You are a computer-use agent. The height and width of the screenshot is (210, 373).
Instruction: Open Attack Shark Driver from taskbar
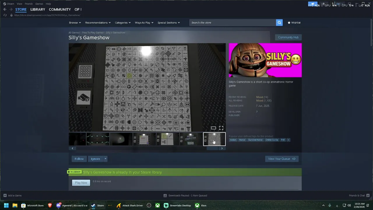tap(130, 205)
